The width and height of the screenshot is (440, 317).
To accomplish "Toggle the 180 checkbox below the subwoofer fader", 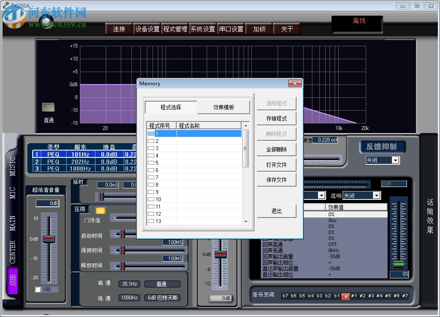I will click(37, 289).
